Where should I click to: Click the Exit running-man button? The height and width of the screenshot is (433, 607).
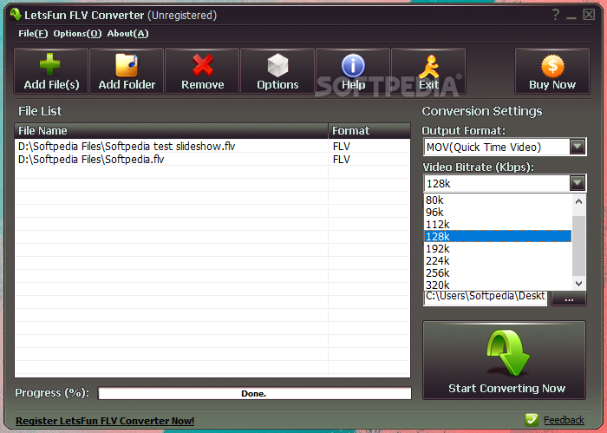(428, 71)
